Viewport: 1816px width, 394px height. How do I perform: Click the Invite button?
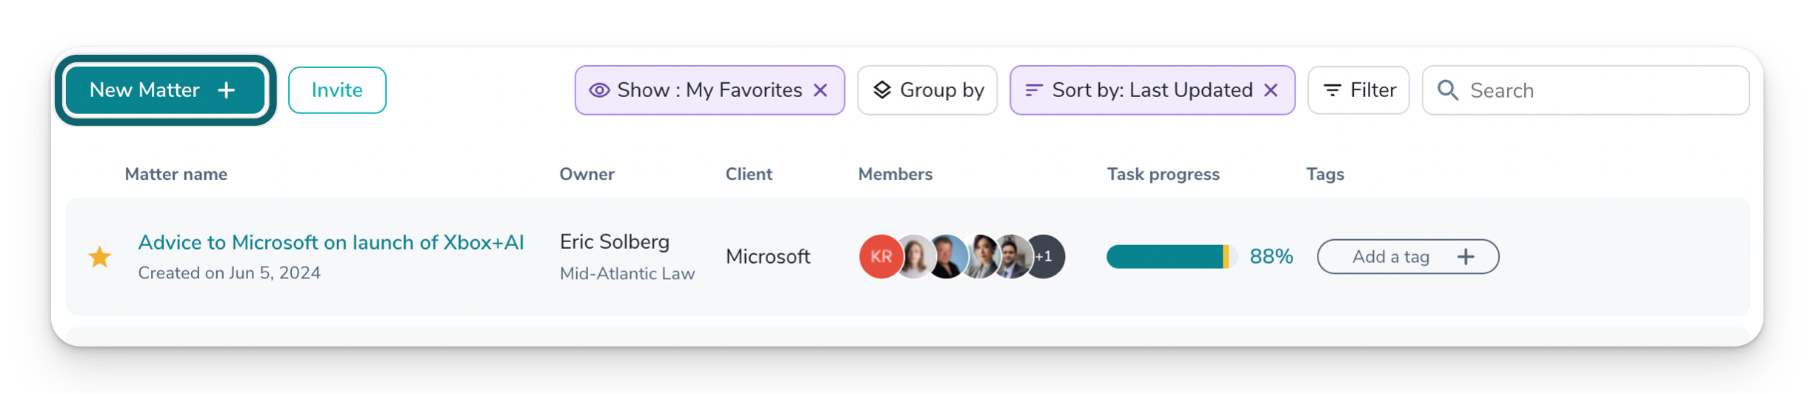click(x=337, y=90)
